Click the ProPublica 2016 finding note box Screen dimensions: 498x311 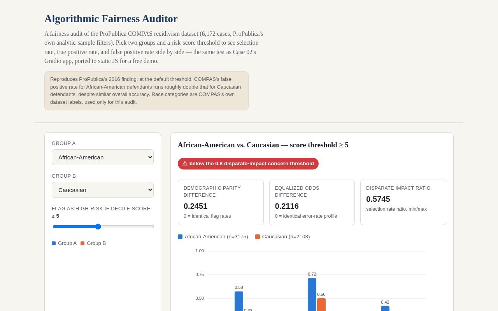146,91
